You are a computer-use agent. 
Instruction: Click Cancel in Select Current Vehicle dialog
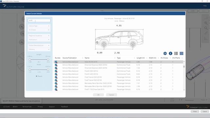(x=112, y=95)
